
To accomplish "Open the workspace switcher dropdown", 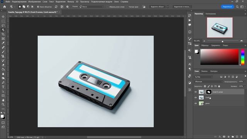I will click(x=242, y=7).
